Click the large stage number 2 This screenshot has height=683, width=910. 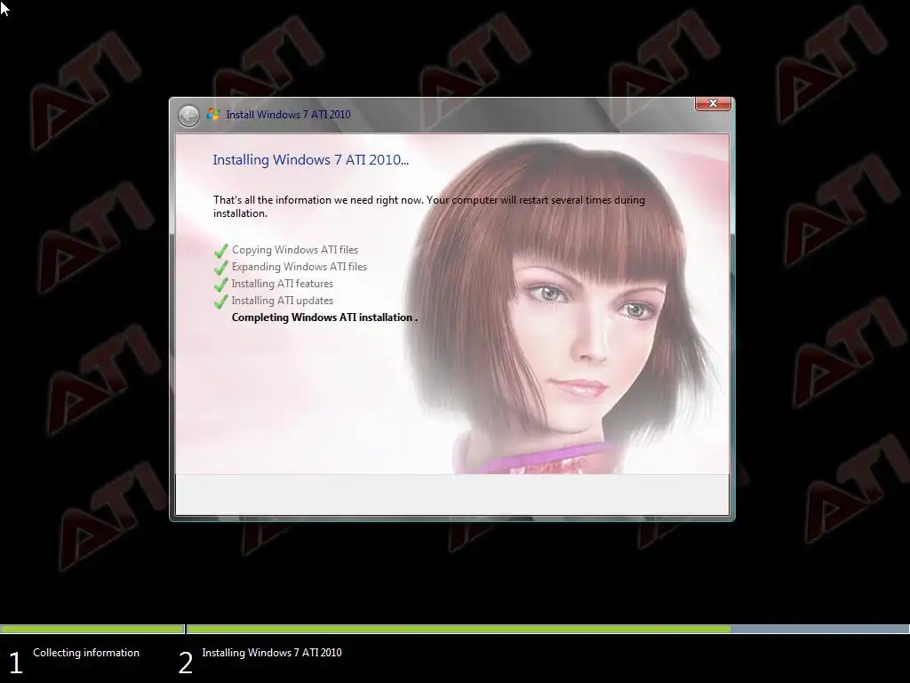(185, 663)
